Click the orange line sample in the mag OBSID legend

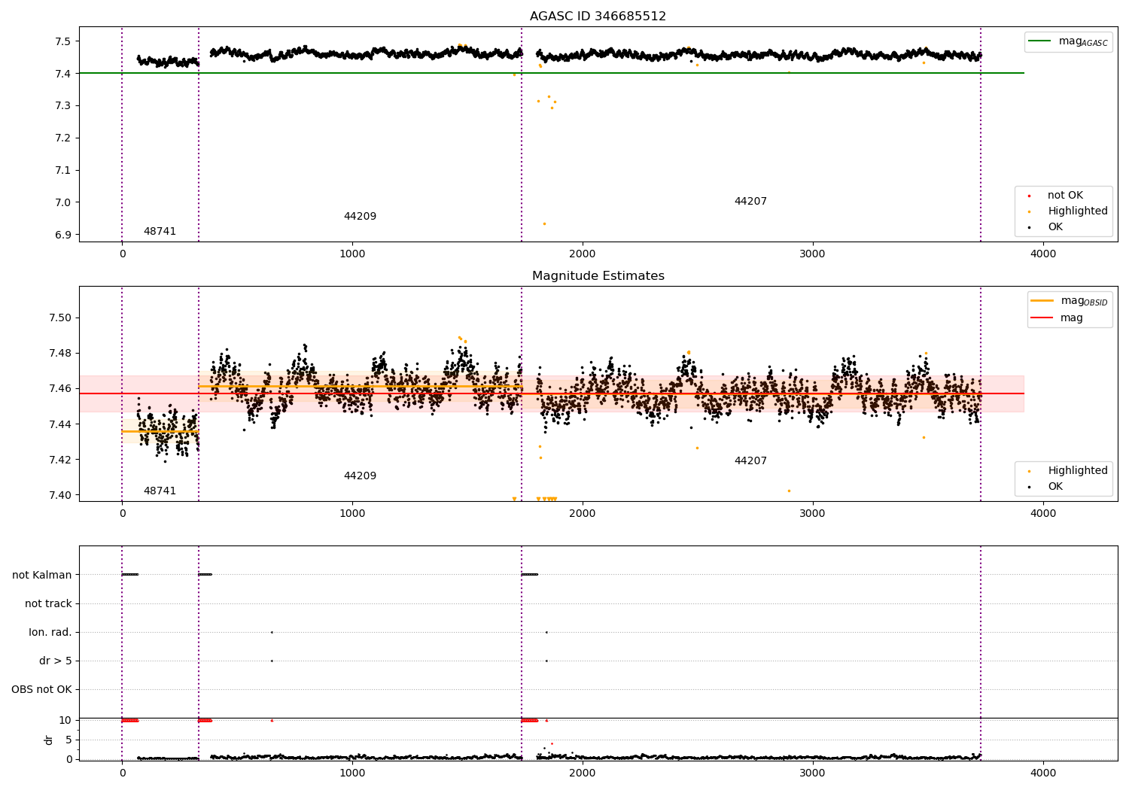click(x=1042, y=301)
